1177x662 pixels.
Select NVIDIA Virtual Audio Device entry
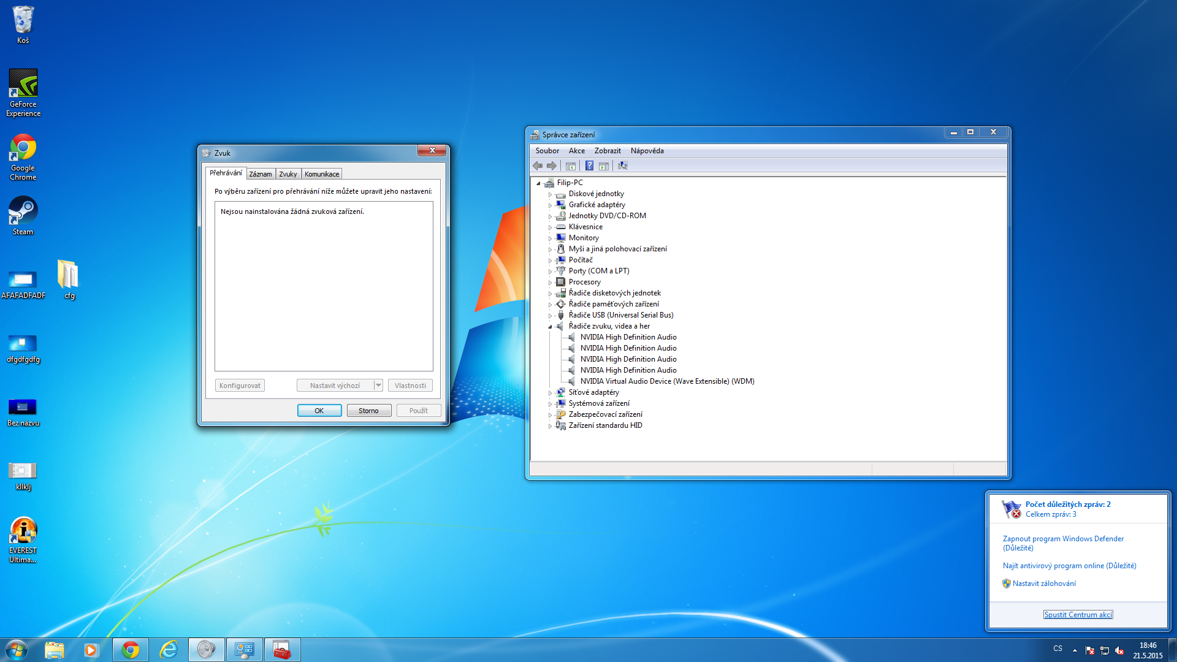point(667,381)
